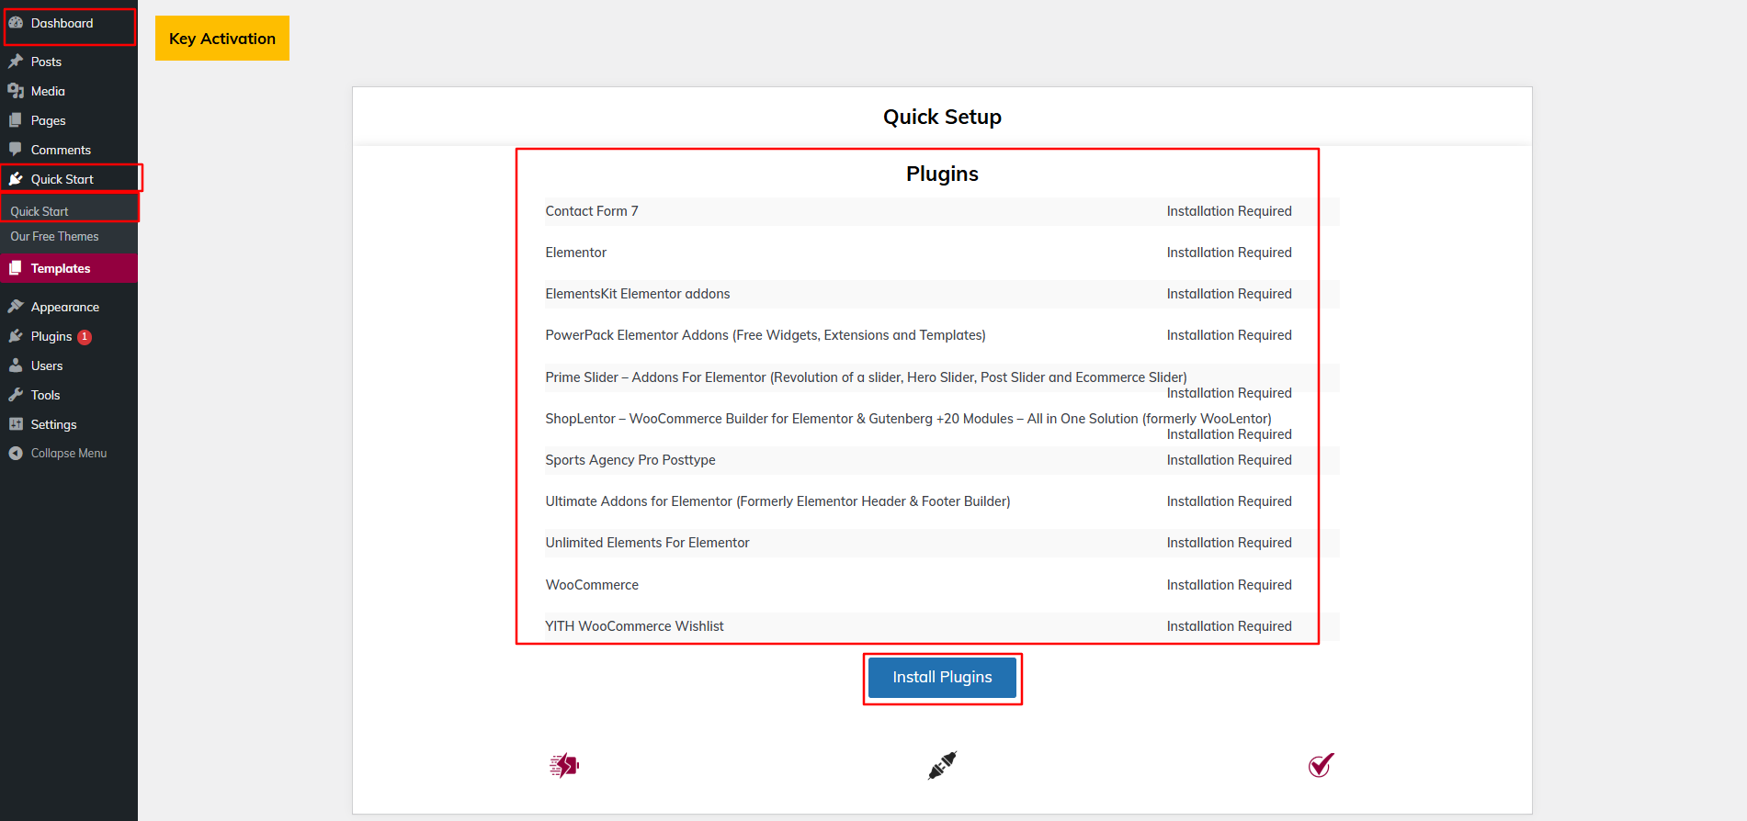Click the Dashboard gauge icon
1747x821 pixels.
[16, 23]
